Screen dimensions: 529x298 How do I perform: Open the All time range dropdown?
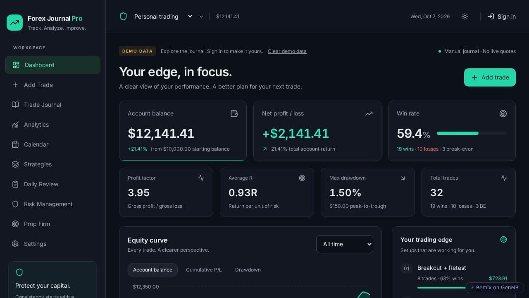tap(345, 244)
